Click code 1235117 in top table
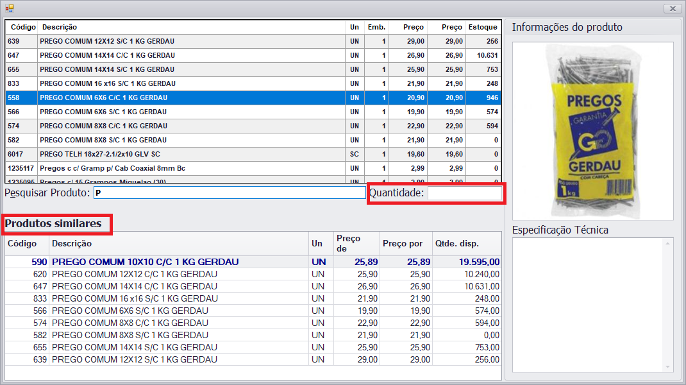Viewport: 686px width, 385px height. point(21,168)
